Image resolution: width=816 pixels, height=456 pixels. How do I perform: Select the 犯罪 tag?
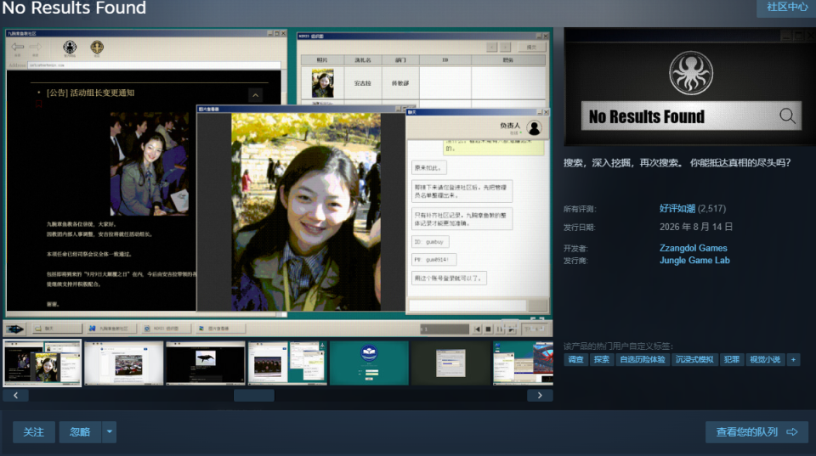tap(731, 359)
